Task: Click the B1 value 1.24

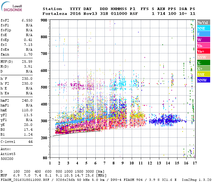Action: coord(28,134)
